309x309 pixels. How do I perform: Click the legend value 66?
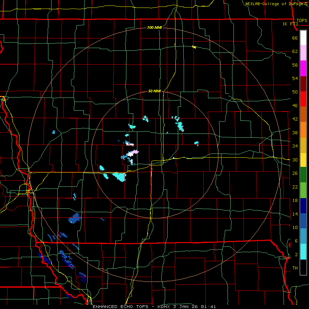click(295, 38)
